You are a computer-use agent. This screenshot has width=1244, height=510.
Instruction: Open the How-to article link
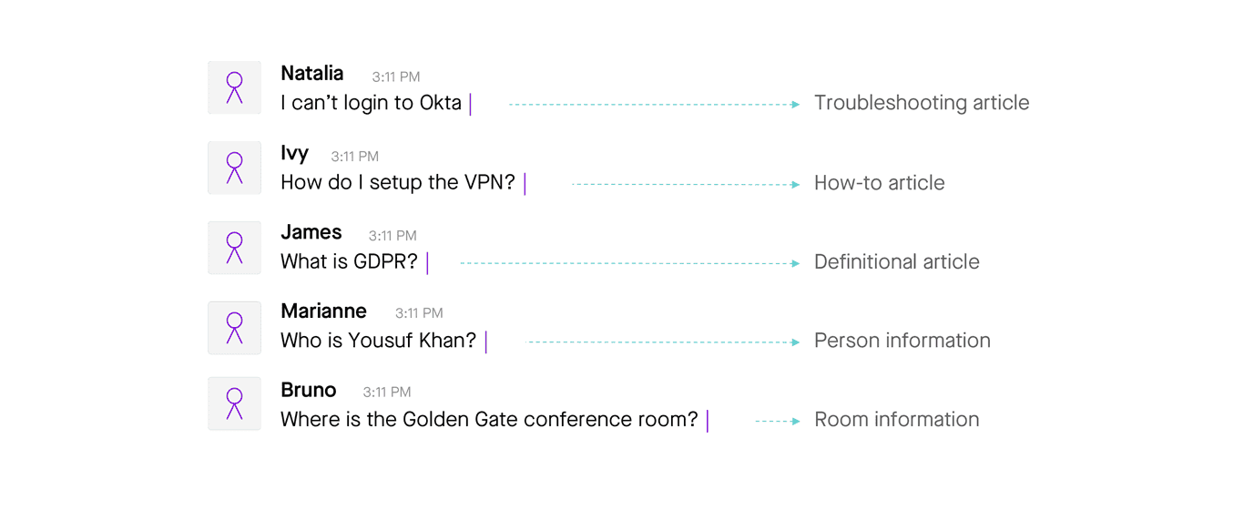coord(879,183)
